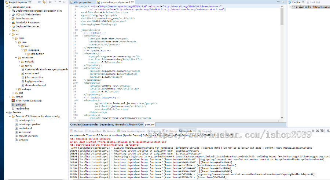The height and width of the screenshot is (180, 330).
Task: Expand the target folder
Action: [10, 97]
